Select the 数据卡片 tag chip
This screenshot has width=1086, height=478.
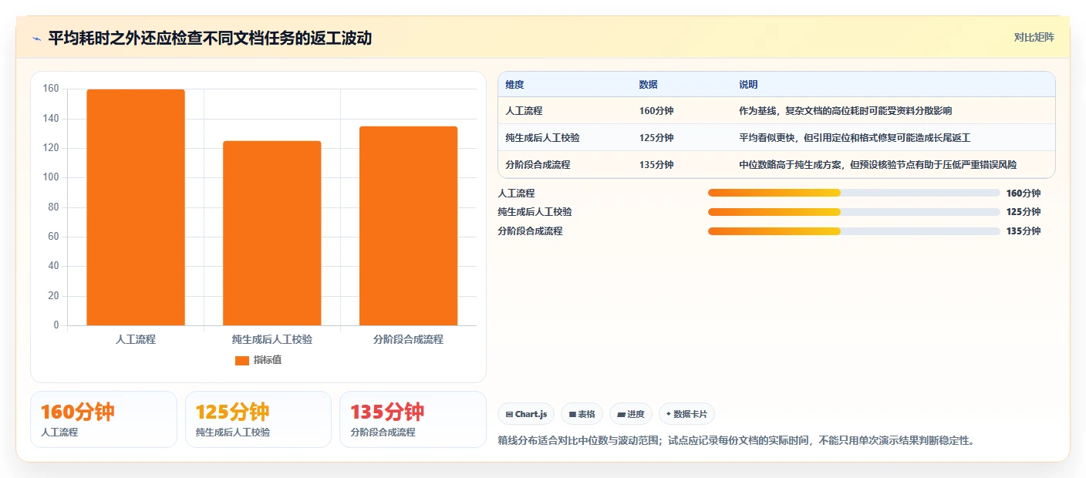pyautogui.click(x=686, y=414)
